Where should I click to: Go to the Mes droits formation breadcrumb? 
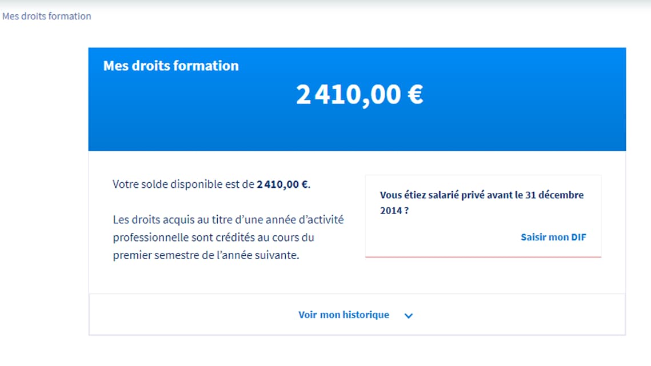coord(47,16)
